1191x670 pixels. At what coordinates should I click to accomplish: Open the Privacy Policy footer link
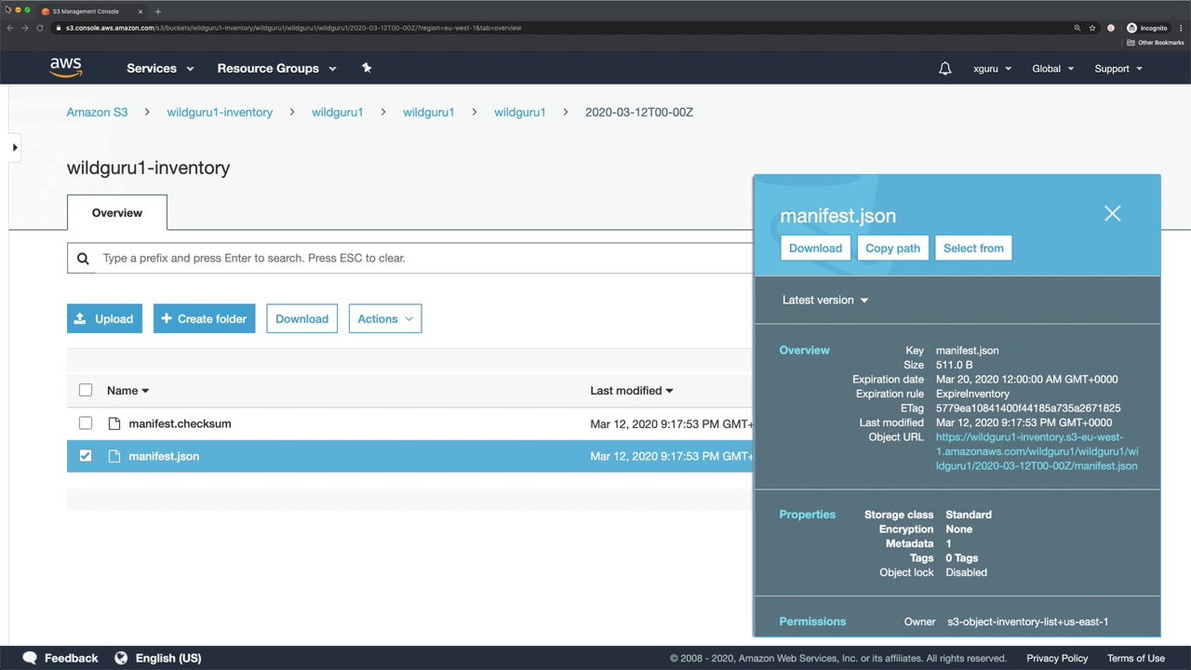point(1057,658)
